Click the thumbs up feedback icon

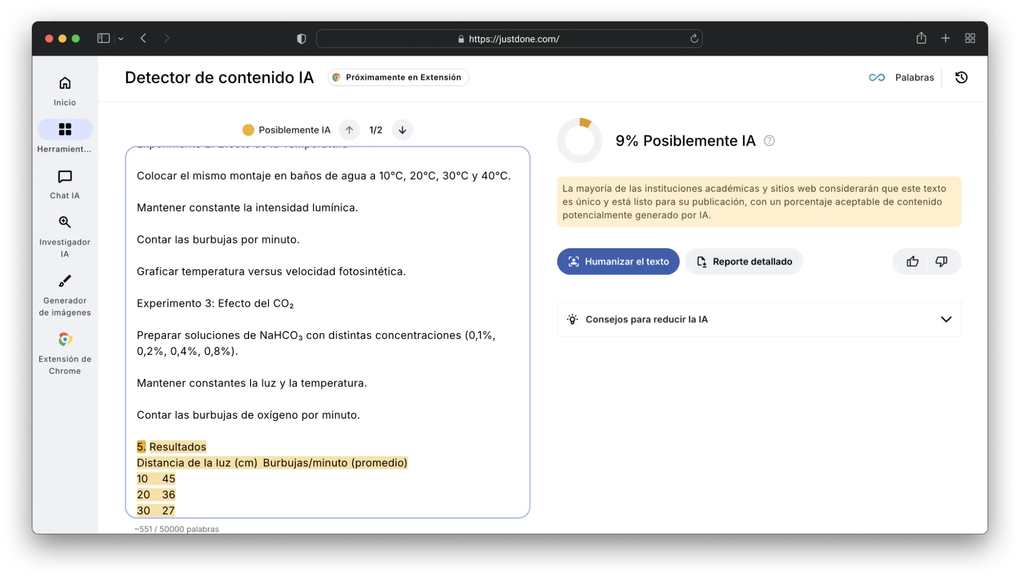click(x=912, y=261)
